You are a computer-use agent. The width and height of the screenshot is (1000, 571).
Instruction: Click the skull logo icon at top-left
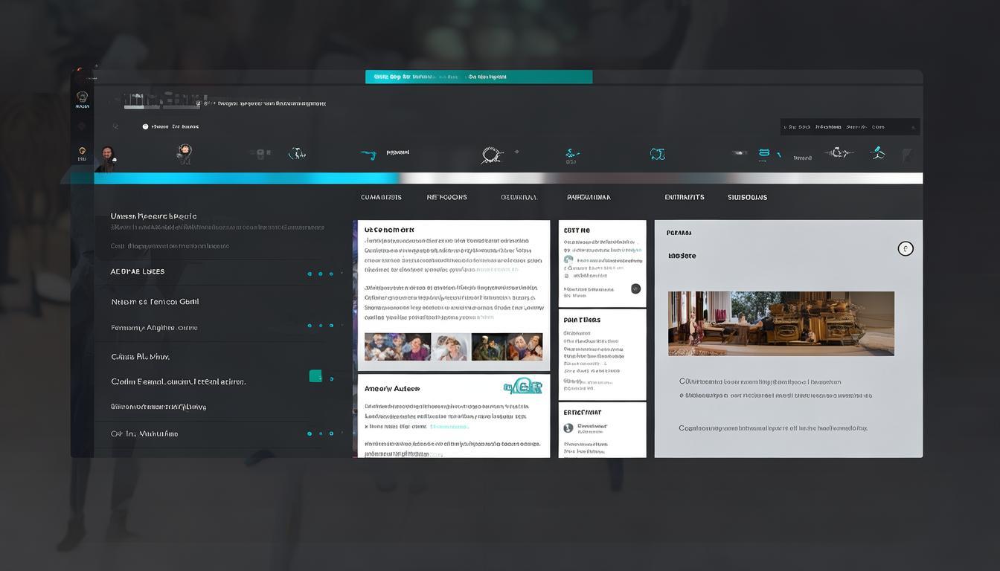coord(82,97)
